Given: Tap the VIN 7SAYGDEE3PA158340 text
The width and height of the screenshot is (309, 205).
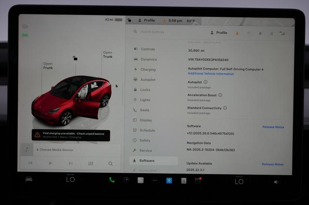Looking at the screenshot, I should tap(208, 60).
